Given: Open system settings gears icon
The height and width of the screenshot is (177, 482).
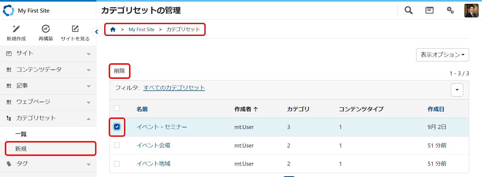Looking at the screenshot, I should pyautogui.click(x=450, y=10).
